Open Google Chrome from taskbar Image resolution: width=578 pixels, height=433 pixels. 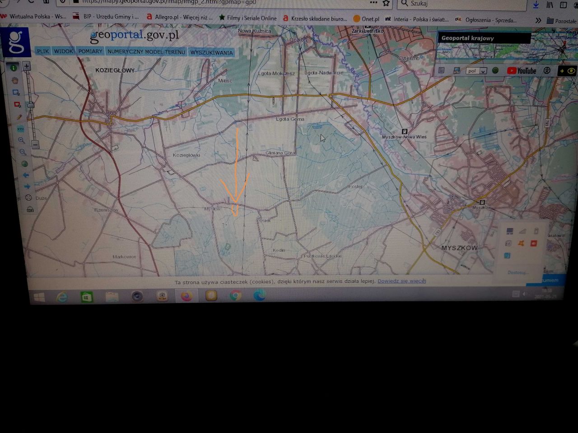[x=235, y=296]
